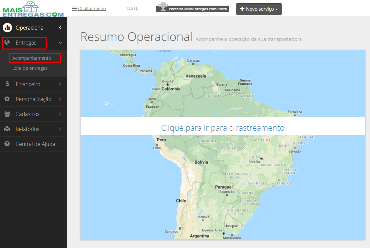
Task: Expand the Financeiro chevron
Action: point(60,84)
